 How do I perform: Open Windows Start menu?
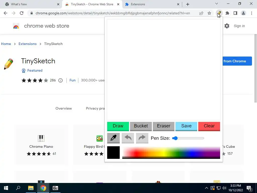pyautogui.click(x=6, y=188)
